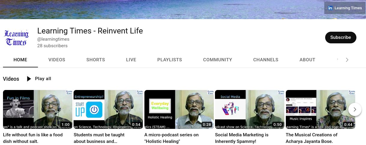Click the tab bar next-arrow chevron
Image resolution: width=366 pixels, height=145 pixels.
tap(347, 60)
